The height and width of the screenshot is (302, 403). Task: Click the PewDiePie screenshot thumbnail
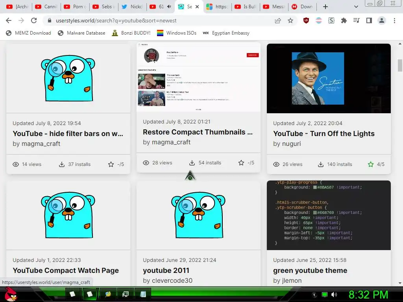click(x=198, y=77)
